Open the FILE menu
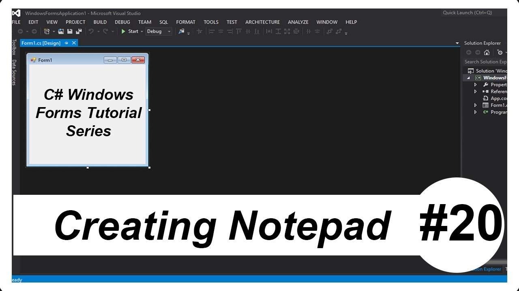519x291 pixels. tap(16, 22)
